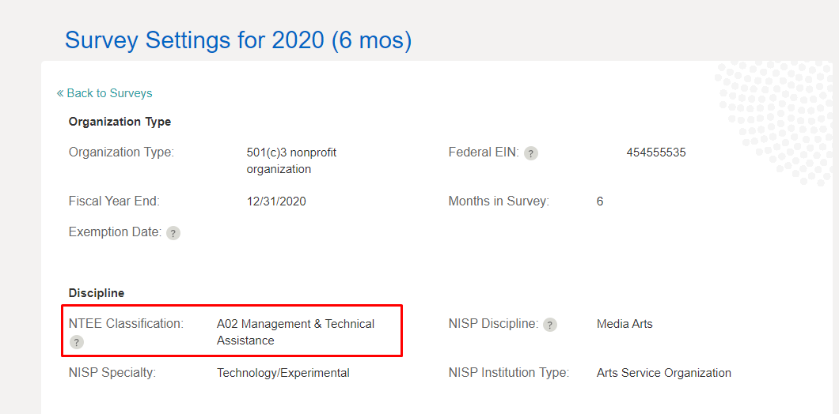This screenshot has width=839, height=414.
Task: Click the Arts Service Organization value
Action: click(663, 373)
